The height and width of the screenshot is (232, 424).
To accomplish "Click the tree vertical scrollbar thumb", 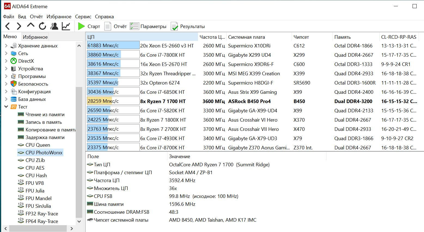I will tap(79, 152).
